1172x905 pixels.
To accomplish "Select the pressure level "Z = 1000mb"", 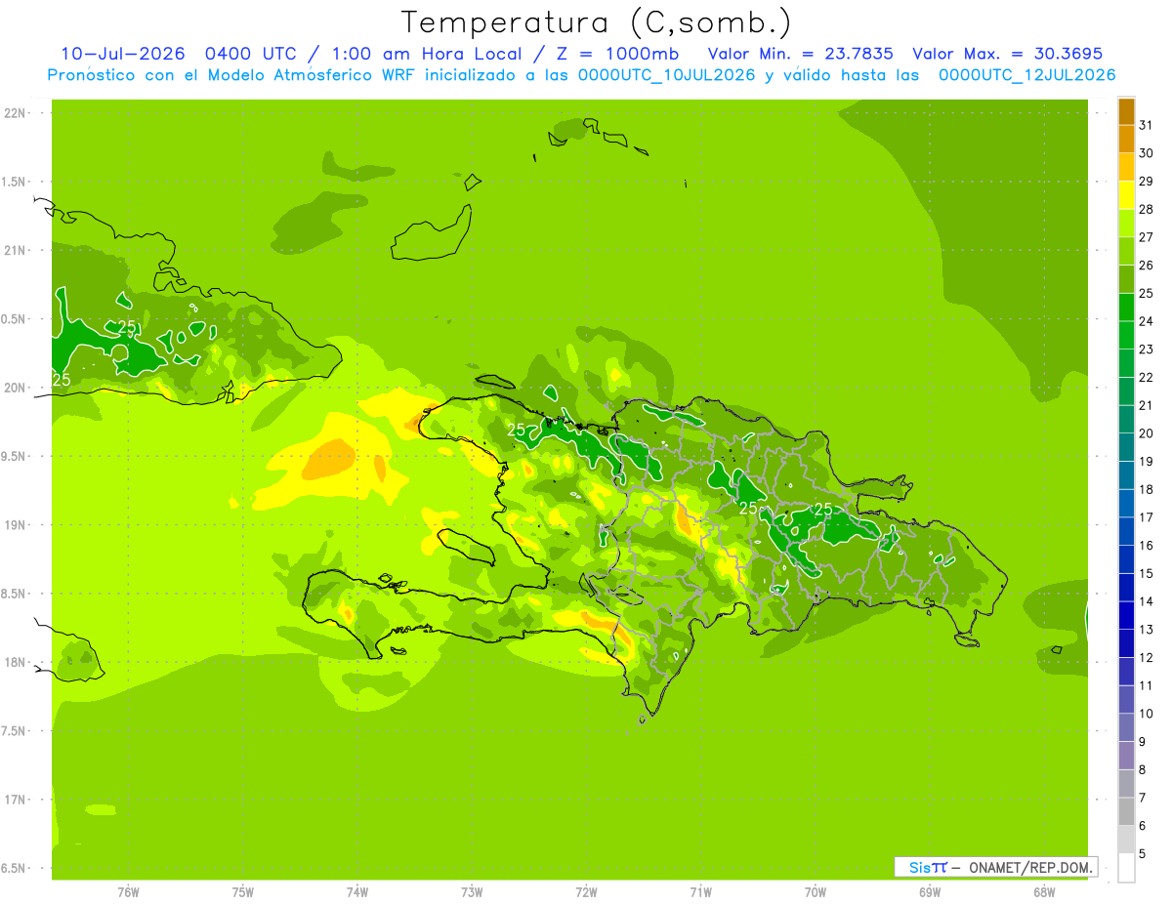I will pos(619,54).
